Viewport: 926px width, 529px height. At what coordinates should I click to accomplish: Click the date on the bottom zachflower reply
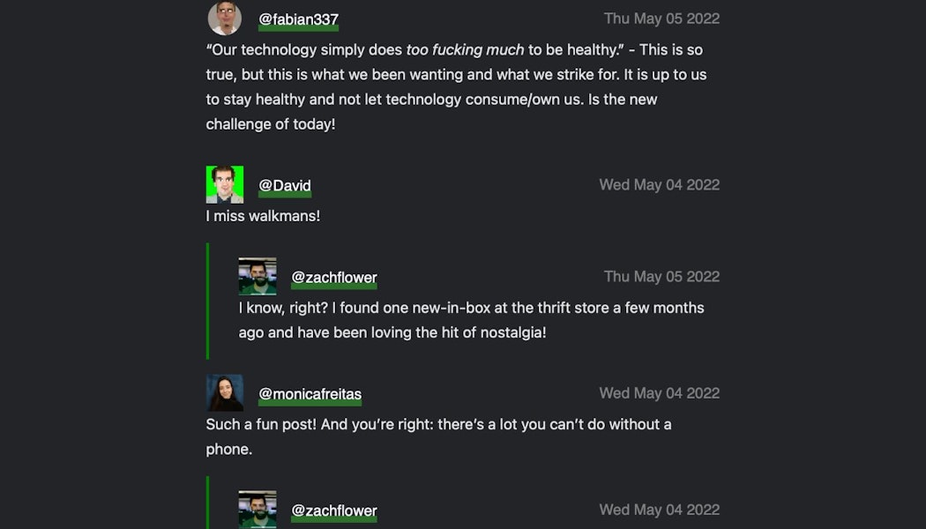coord(659,510)
